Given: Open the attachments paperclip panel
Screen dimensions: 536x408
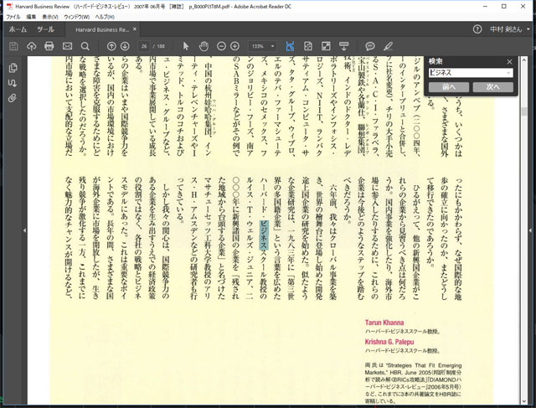Looking at the screenshot, I should point(13,98).
